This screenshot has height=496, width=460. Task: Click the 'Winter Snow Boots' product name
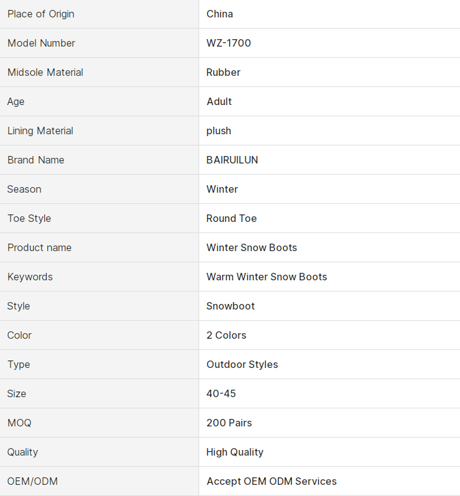pos(251,247)
